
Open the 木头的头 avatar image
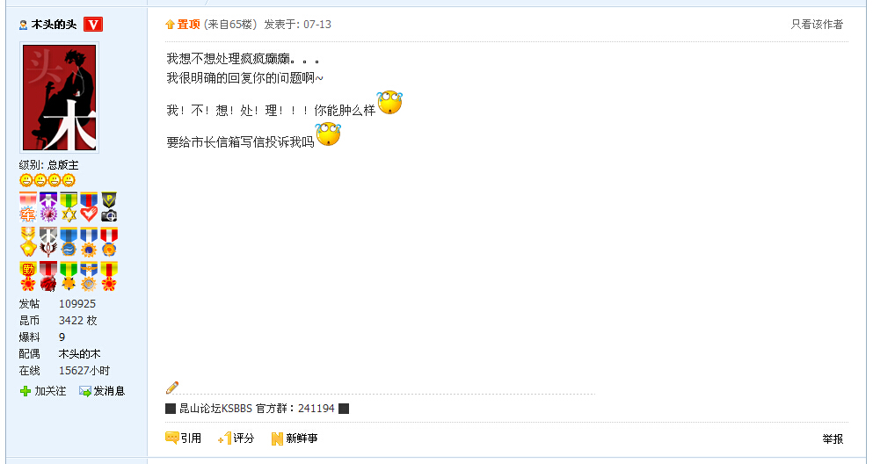(x=60, y=98)
